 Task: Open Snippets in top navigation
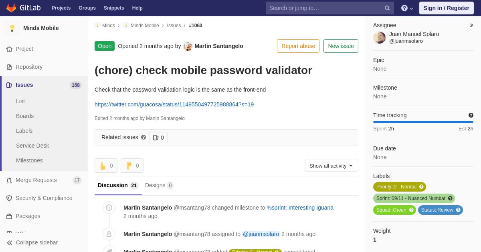pos(114,8)
